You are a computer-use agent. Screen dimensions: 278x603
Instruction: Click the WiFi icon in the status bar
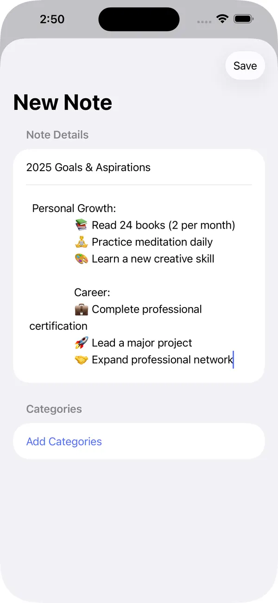[222, 19]
